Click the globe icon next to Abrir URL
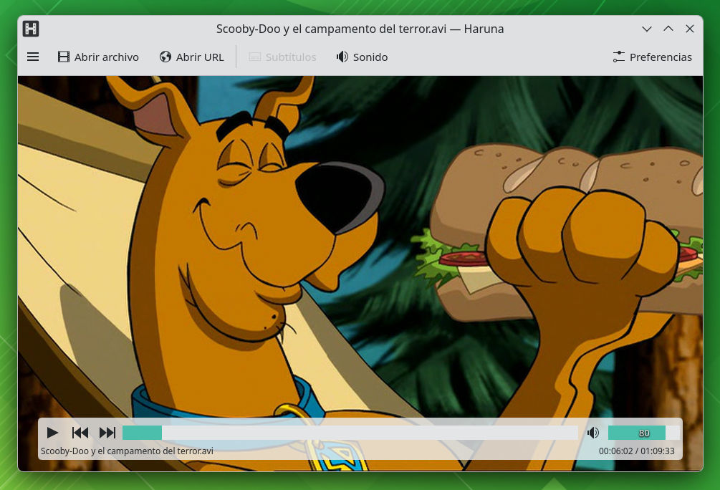 (165, 56)
